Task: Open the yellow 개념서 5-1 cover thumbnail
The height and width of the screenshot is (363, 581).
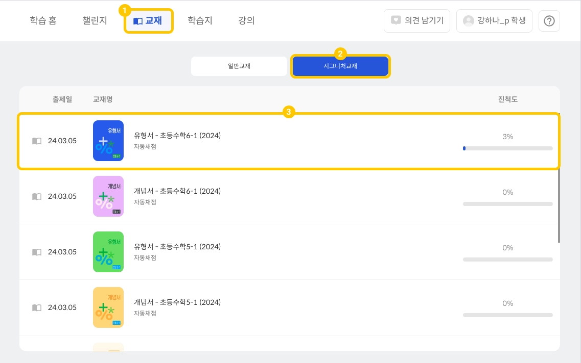Action: (108, 307)
